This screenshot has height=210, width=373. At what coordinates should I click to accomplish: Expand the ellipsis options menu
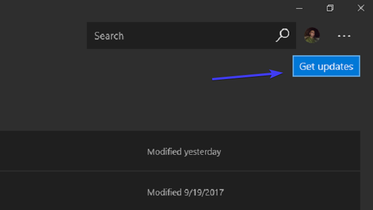pyautogui.click(x=344, y=36)
